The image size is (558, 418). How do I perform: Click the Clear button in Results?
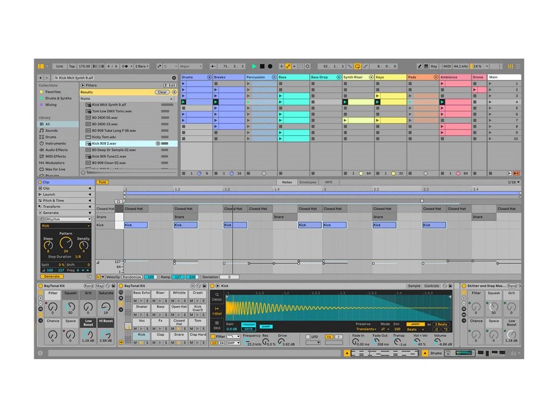coord(162,93)
